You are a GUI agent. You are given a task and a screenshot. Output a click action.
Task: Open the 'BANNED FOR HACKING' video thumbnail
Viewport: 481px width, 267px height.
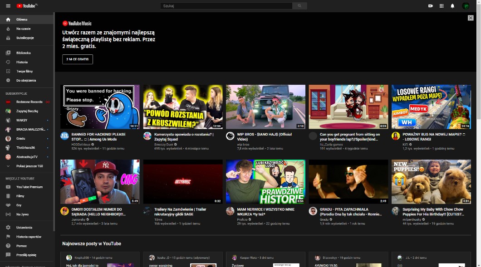[100, 107]
